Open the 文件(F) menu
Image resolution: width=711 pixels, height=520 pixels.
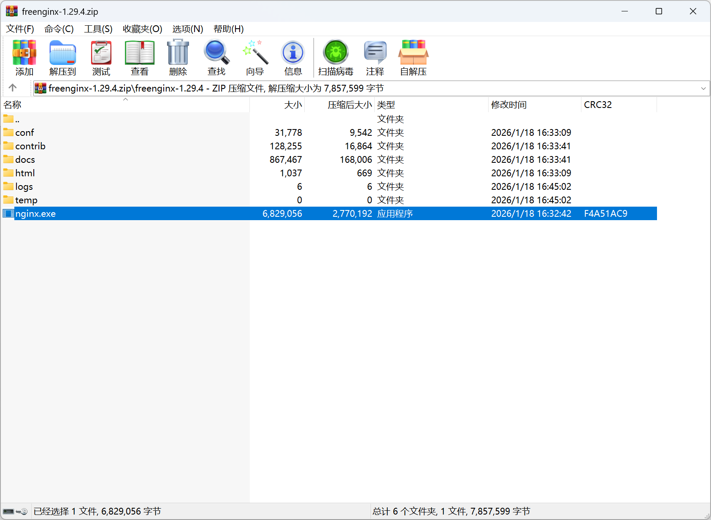click(x=20, y=29)
